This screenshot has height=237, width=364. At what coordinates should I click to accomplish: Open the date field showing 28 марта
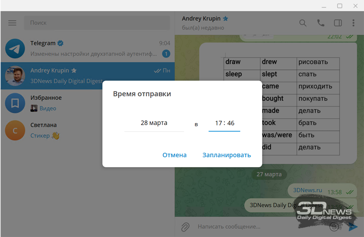coord(154,123)
